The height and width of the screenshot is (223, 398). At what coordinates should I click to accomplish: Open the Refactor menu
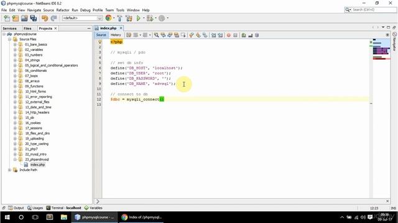click(63, 10)
